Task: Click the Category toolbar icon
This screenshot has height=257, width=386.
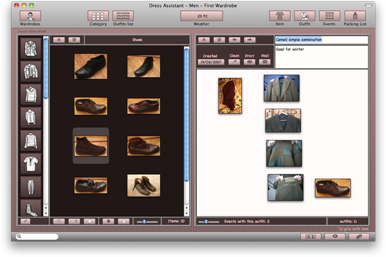Action: coord(98,16)
